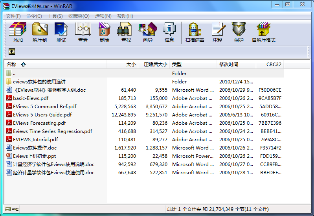Sort by the 大小 column header
This screenshot has height=216, width=314.
[x=122, y=65]
